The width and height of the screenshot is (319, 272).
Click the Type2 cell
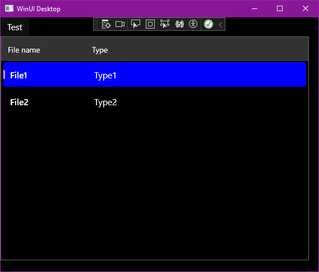click(x=105, y=102)
